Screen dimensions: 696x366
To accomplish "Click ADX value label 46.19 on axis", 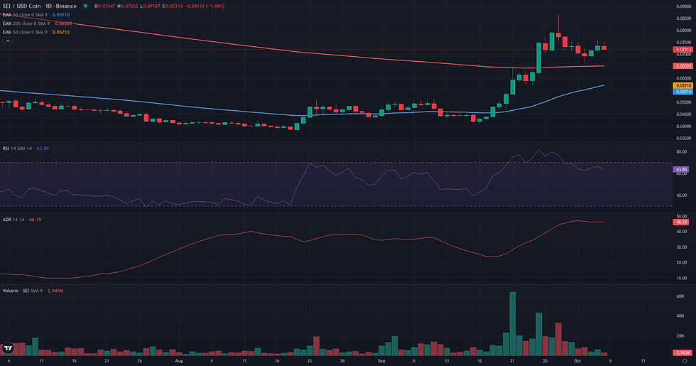I will [681, 222].
